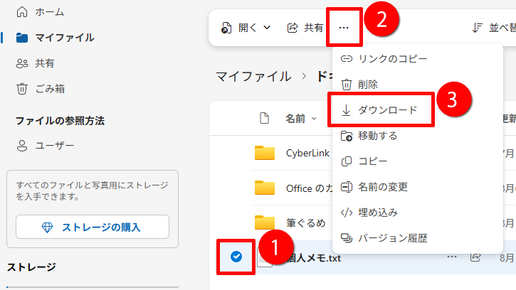Viewport: 516px width, 290px height.
Task: Open the toolbar more options (…) menu
Action: (344, 28)
